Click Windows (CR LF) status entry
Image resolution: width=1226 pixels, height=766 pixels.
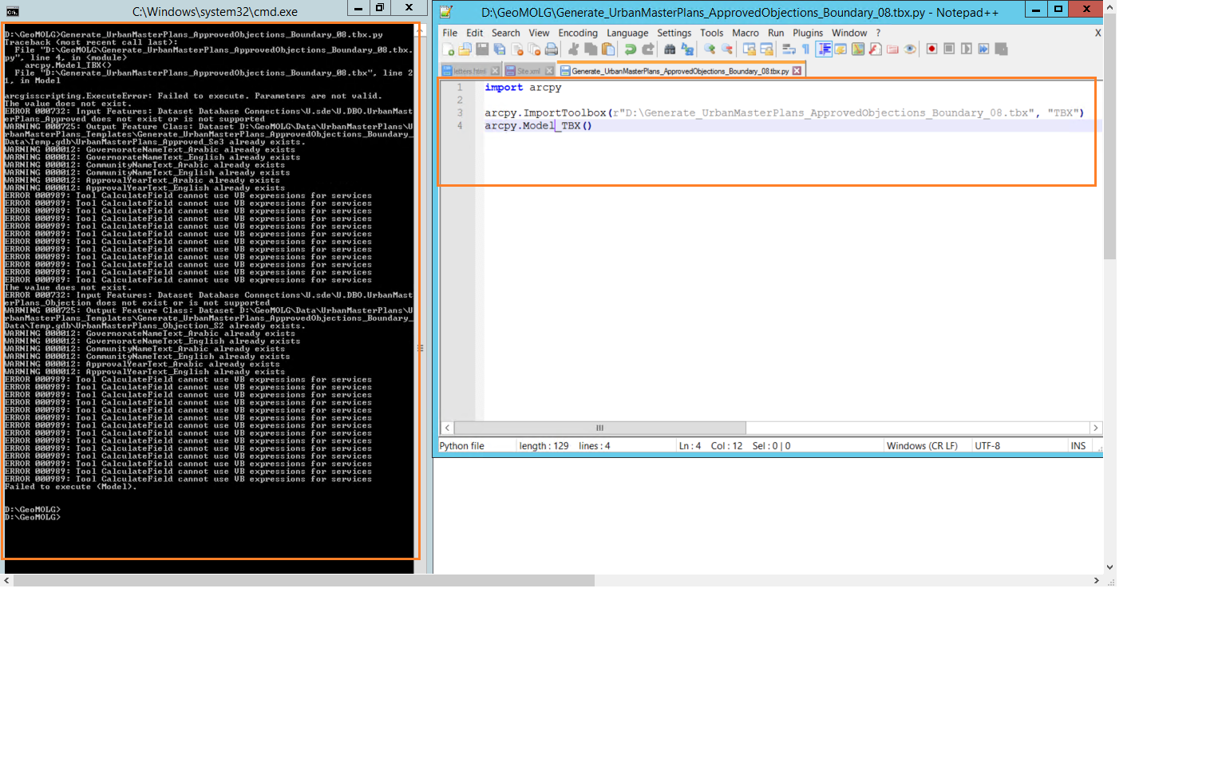[x=922, y=446]
